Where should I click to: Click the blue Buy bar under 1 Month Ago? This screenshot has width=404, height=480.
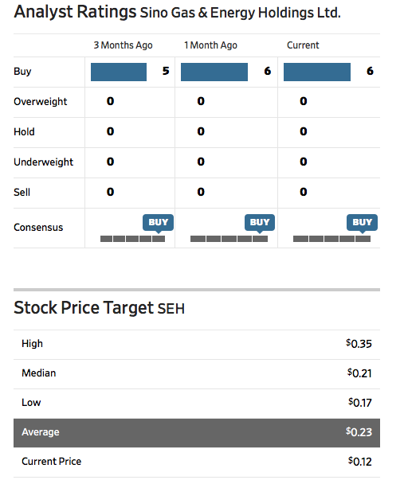214,72
